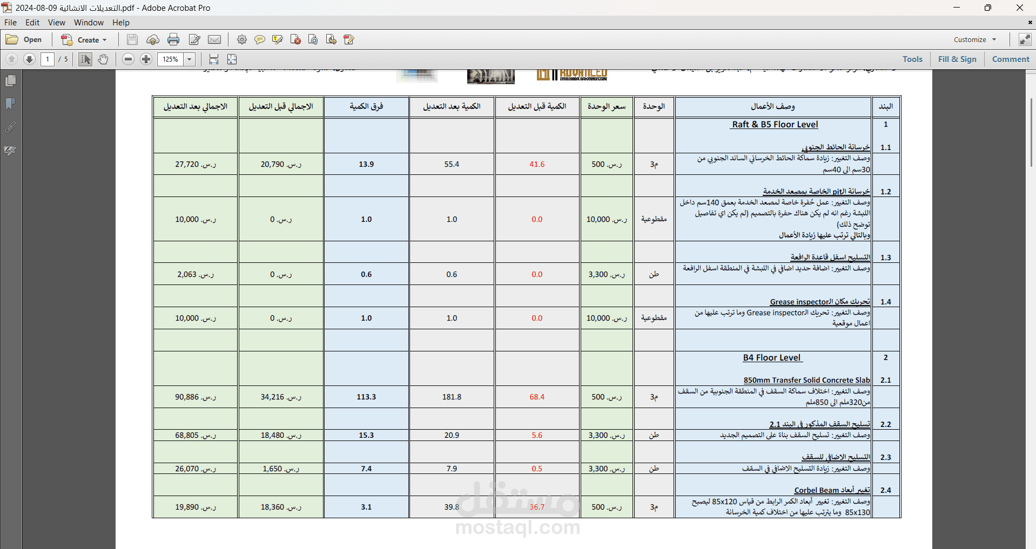Click the fit one full page icon
This screenshot has height=549, width=1036.
click(x=232, y=59)
